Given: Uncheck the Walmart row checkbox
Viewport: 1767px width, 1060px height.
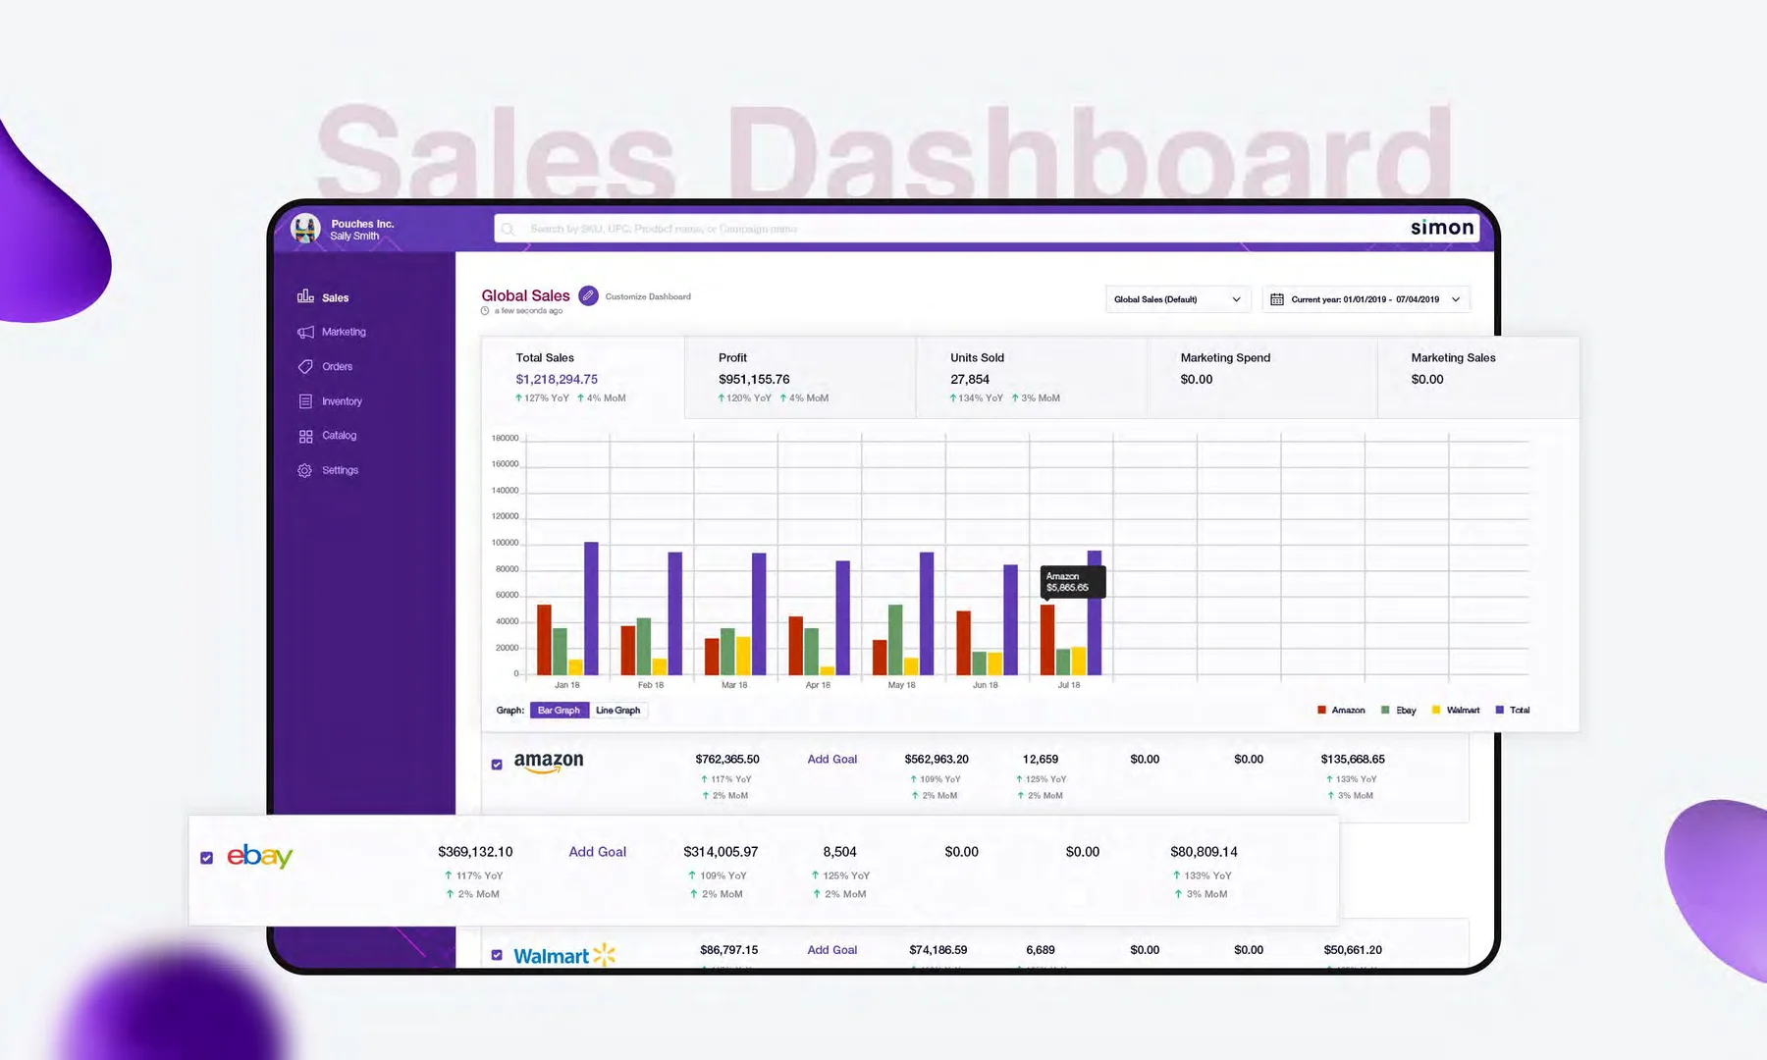Looking at the screenshot, I should point(497,955).
